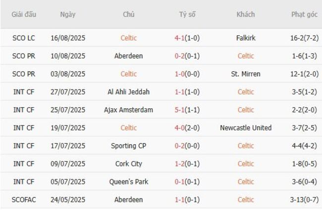Click the "Phạt góc" column header
Screen dimensions: 322x210
(304, 14)
